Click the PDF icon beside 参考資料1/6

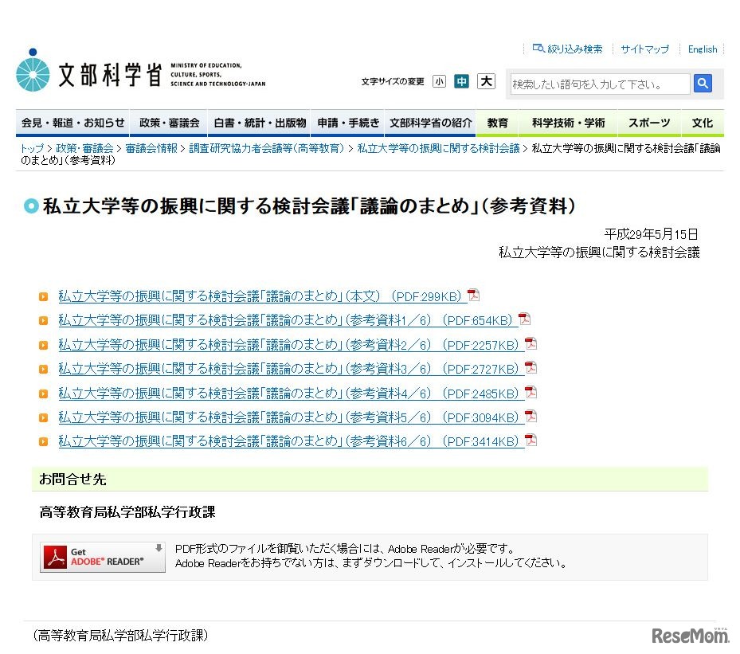pos(524,319)
